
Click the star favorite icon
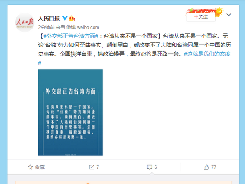tap(30, 167)
